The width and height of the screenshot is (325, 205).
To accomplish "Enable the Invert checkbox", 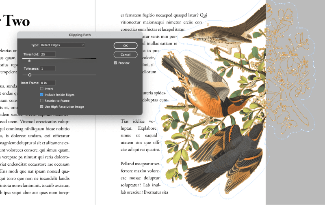I will (x=42, y=89).
